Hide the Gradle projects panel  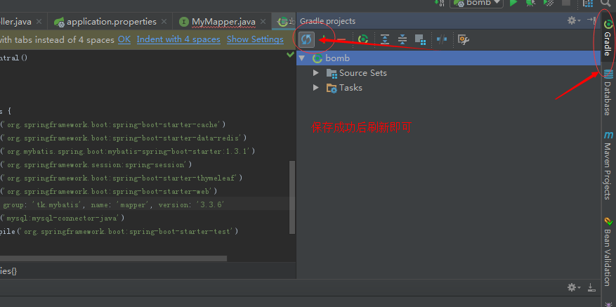tap(591, 20)
